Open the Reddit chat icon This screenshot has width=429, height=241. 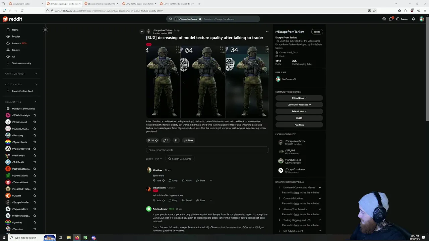point(391,19)
